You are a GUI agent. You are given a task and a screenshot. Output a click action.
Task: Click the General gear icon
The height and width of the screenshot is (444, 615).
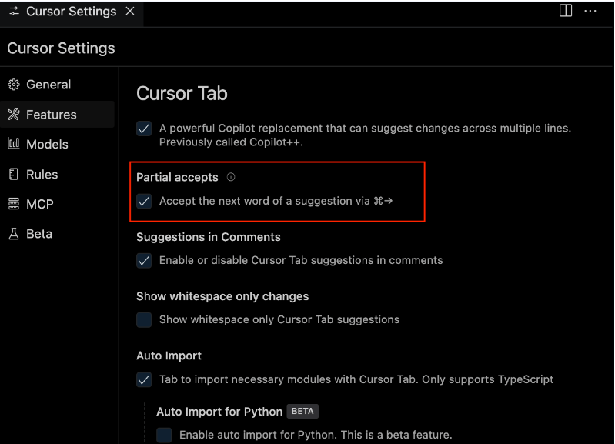(14, 85)
